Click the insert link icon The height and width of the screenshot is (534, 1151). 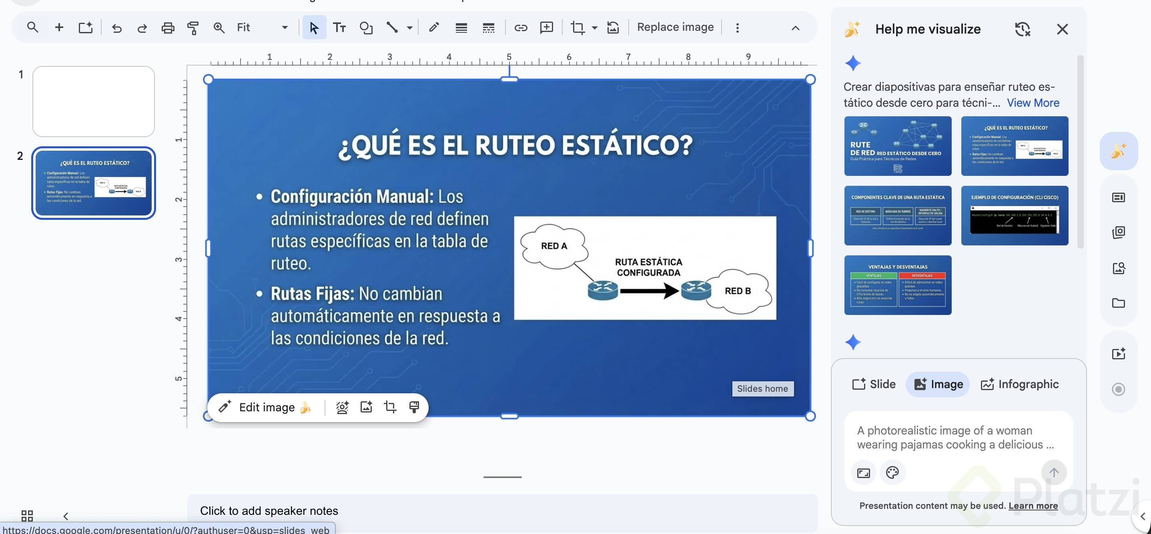[521, 28]
